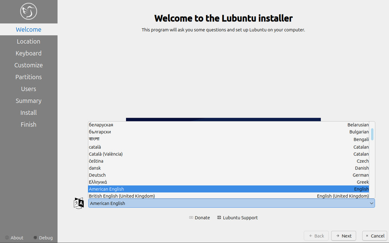Click the Next button
Image resolution: width=389 pixels, height=243 pixels.
(x=343, y=236)
